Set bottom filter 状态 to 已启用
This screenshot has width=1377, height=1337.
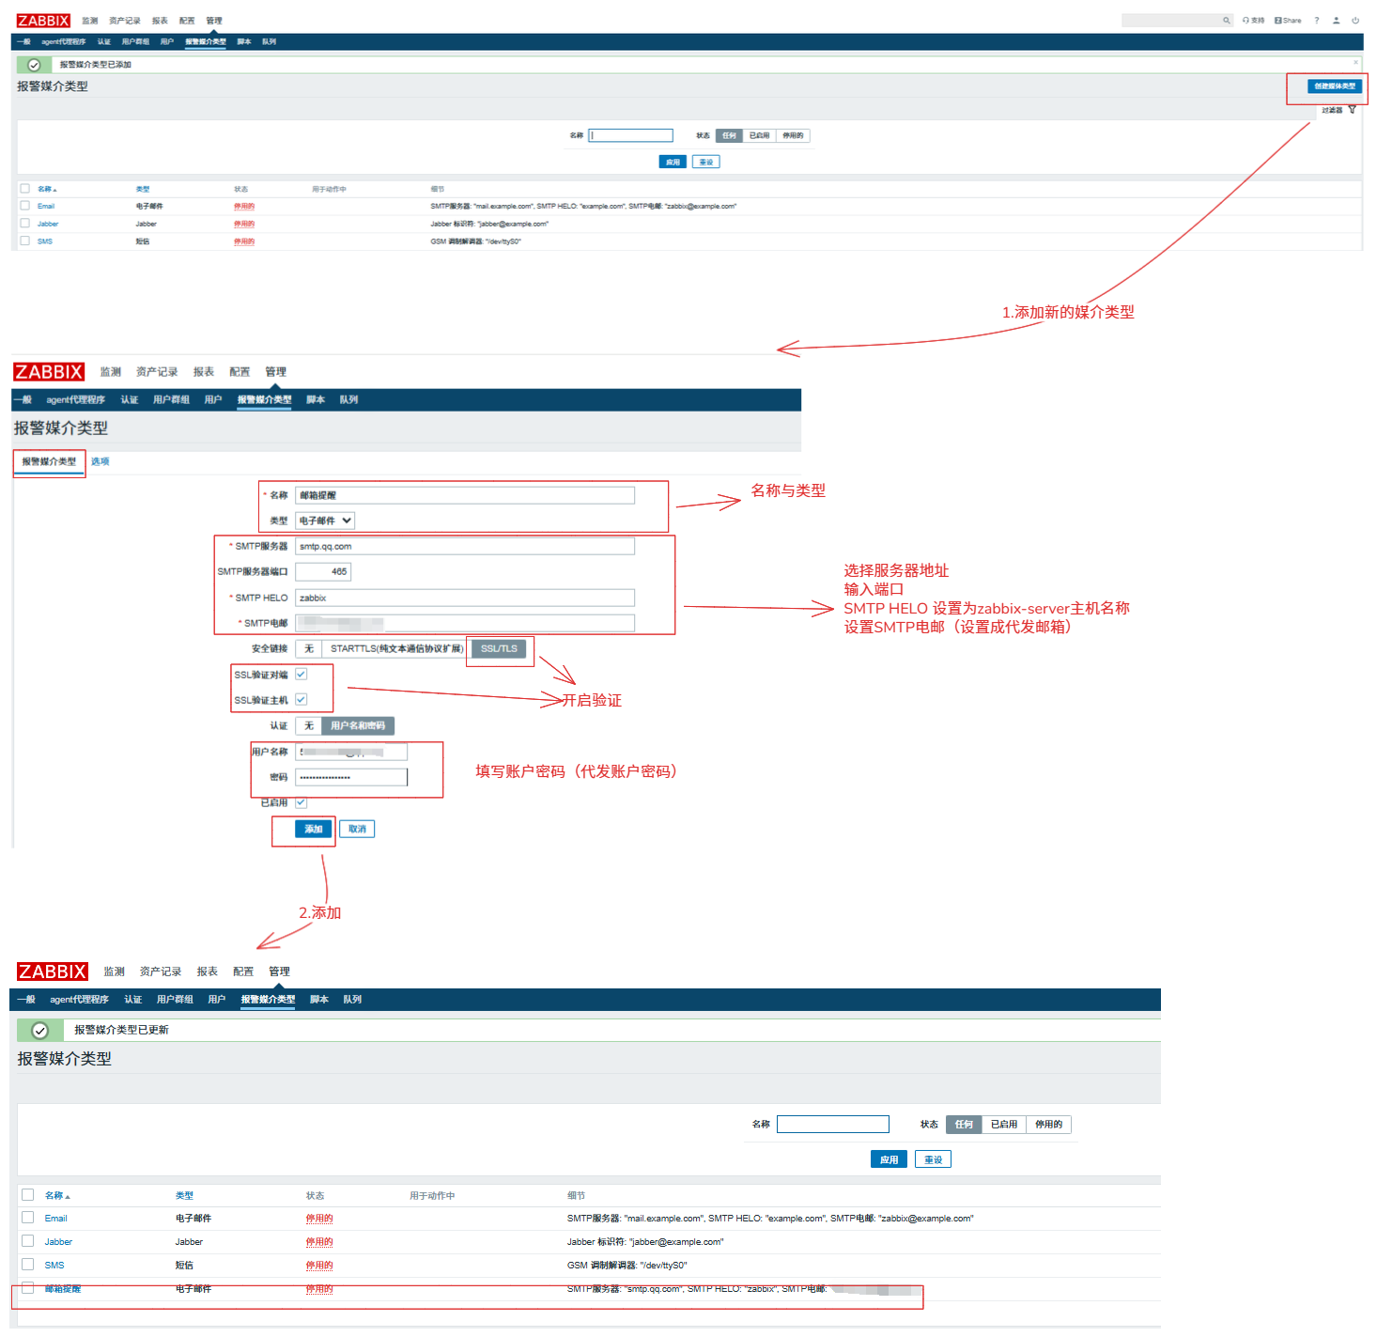pyautogui.click(x=1003, y=1125)
